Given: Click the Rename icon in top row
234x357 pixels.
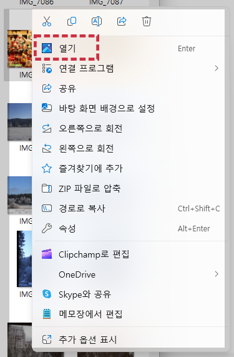Looking at the screenshot, I should 97,21.
